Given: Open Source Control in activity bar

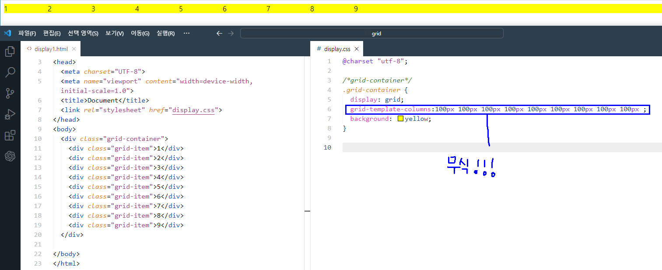Looking at the screenshot, I should 10,93.
